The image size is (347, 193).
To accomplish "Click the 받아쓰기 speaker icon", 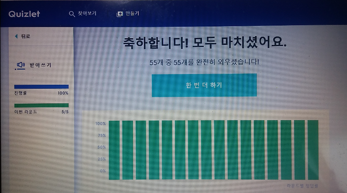I will 21,65.
